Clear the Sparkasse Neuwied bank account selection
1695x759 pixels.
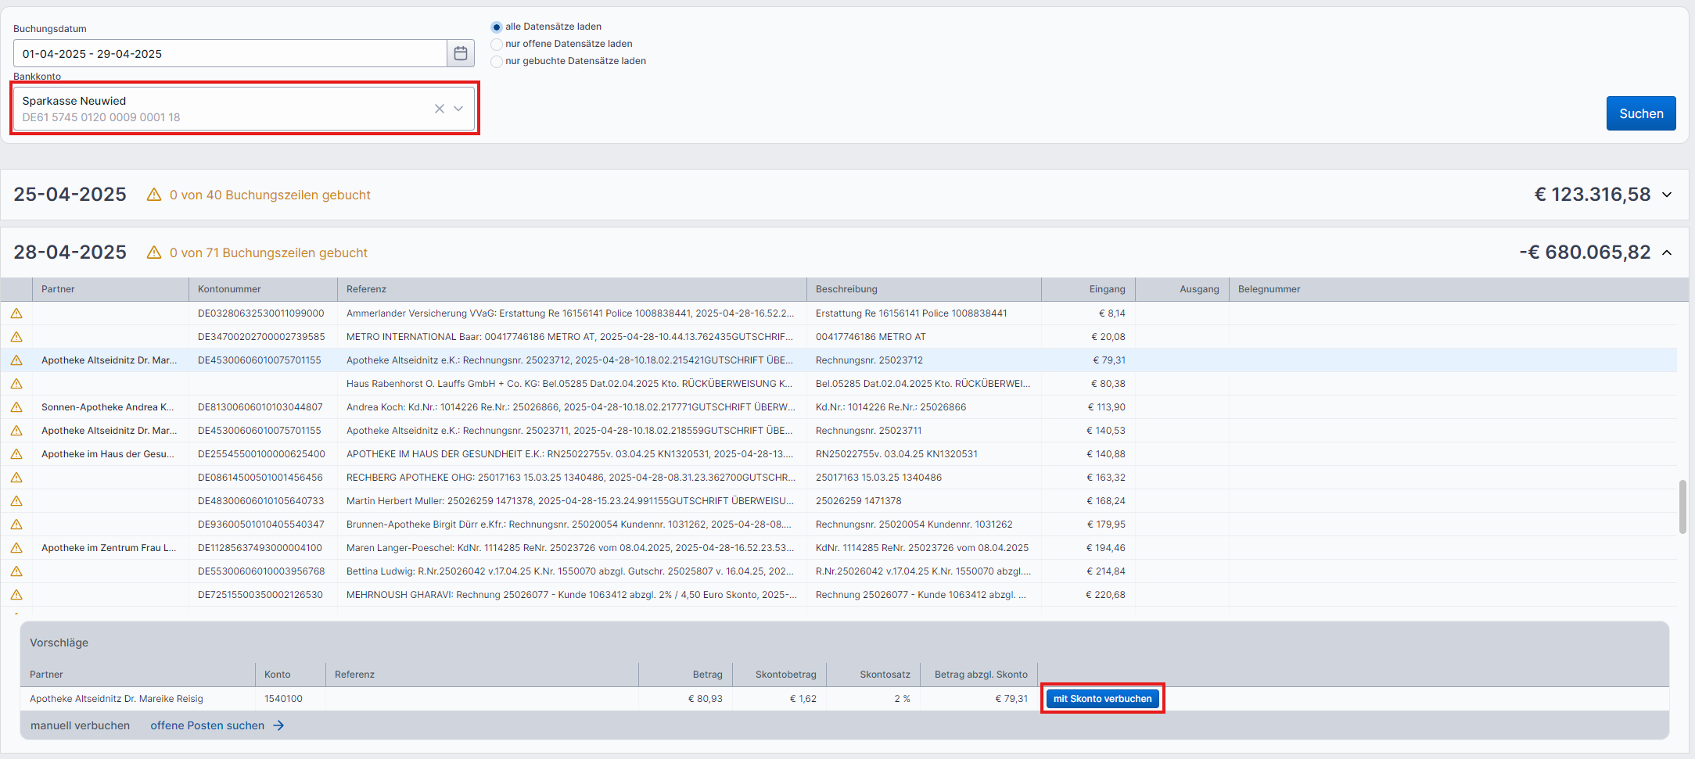click(x=440, y=109)
